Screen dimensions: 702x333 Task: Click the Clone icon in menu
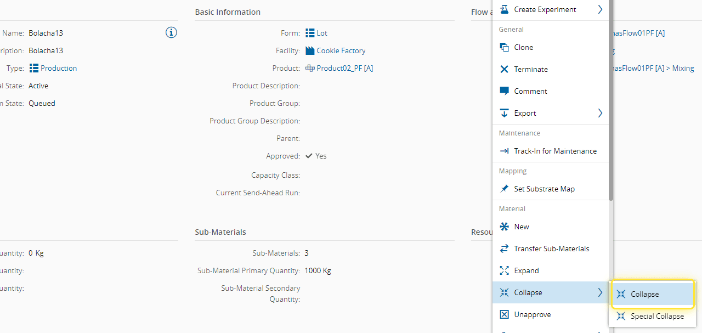pyautogui.click(x=505, y=47)
